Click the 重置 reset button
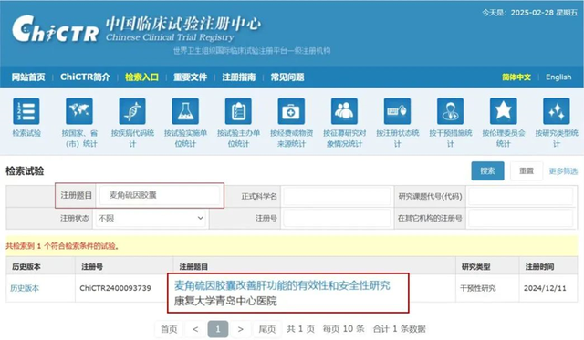The image size is (584, 340). (527, 170)
